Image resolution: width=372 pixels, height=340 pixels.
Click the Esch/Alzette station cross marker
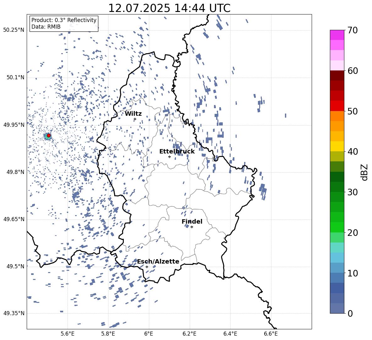coord(147,267)
